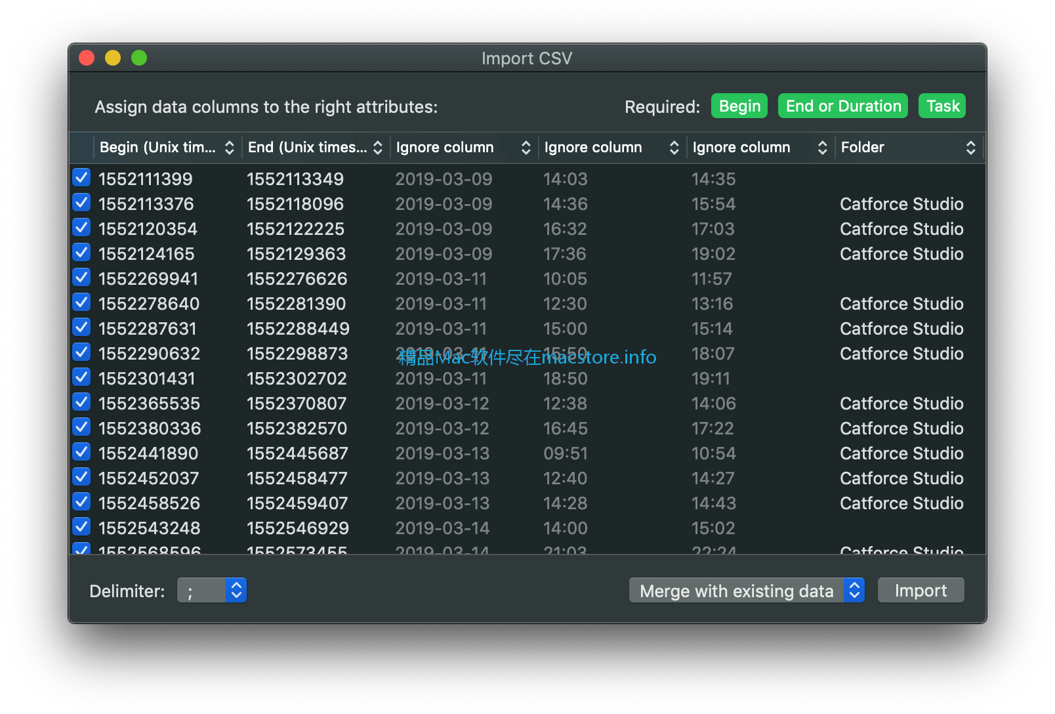Open the Ignore column dropdown above 14:35
The width and height of the screenshot is (1055, 714).
[760, 148]
